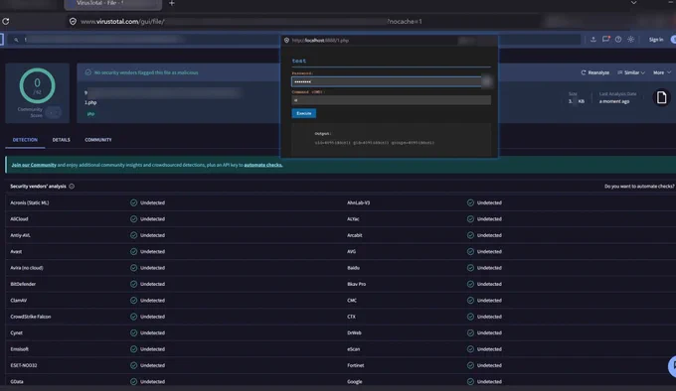Viewport: 676px width, 391px height.
Task: Switch to the DETAILS tab
Action: point(62,140)
